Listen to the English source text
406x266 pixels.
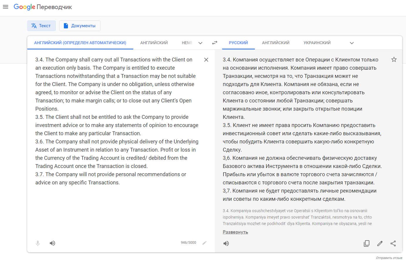point(52,243)
